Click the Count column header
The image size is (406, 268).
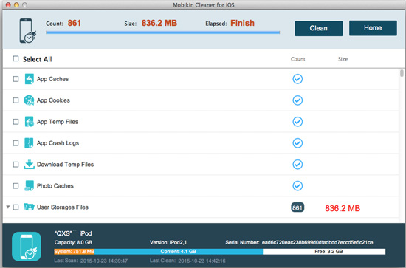tap(297, 59)
